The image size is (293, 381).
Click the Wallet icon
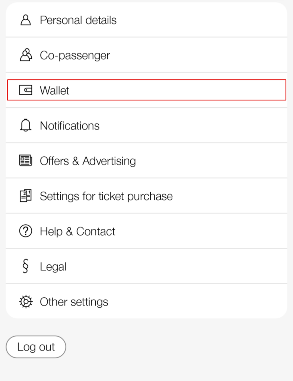click(26, 90)
